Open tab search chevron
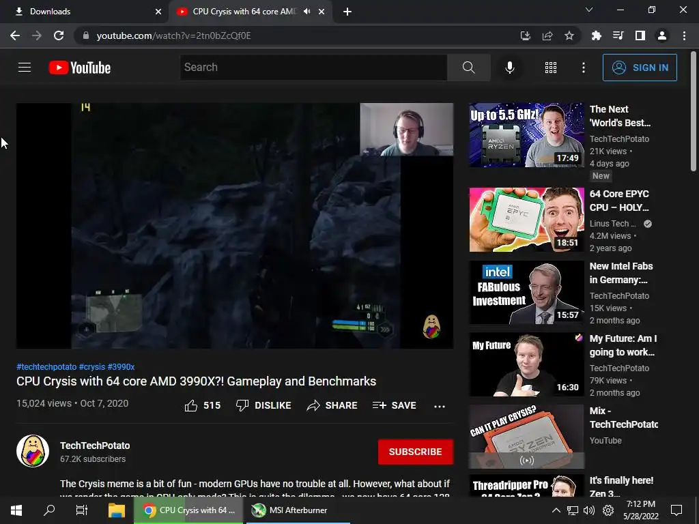 point(589,10)
